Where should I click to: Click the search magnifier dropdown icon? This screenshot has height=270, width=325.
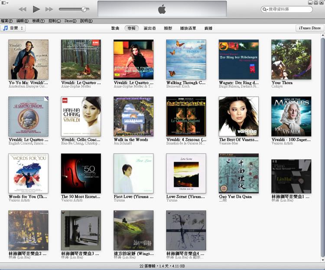tap(265, 9)
